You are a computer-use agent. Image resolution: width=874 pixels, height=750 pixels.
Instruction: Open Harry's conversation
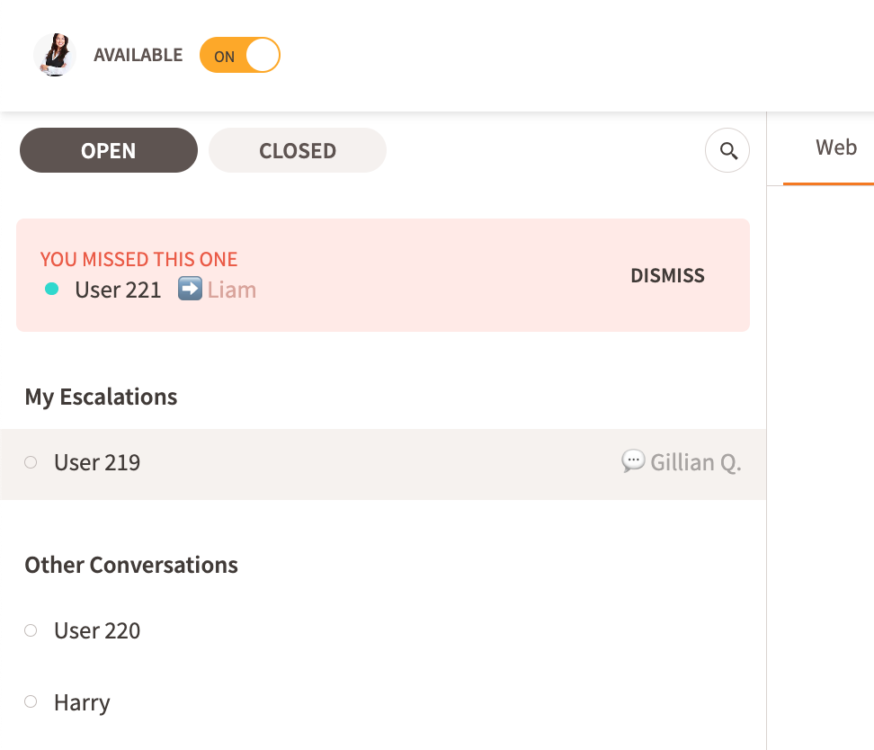point(82,702)
